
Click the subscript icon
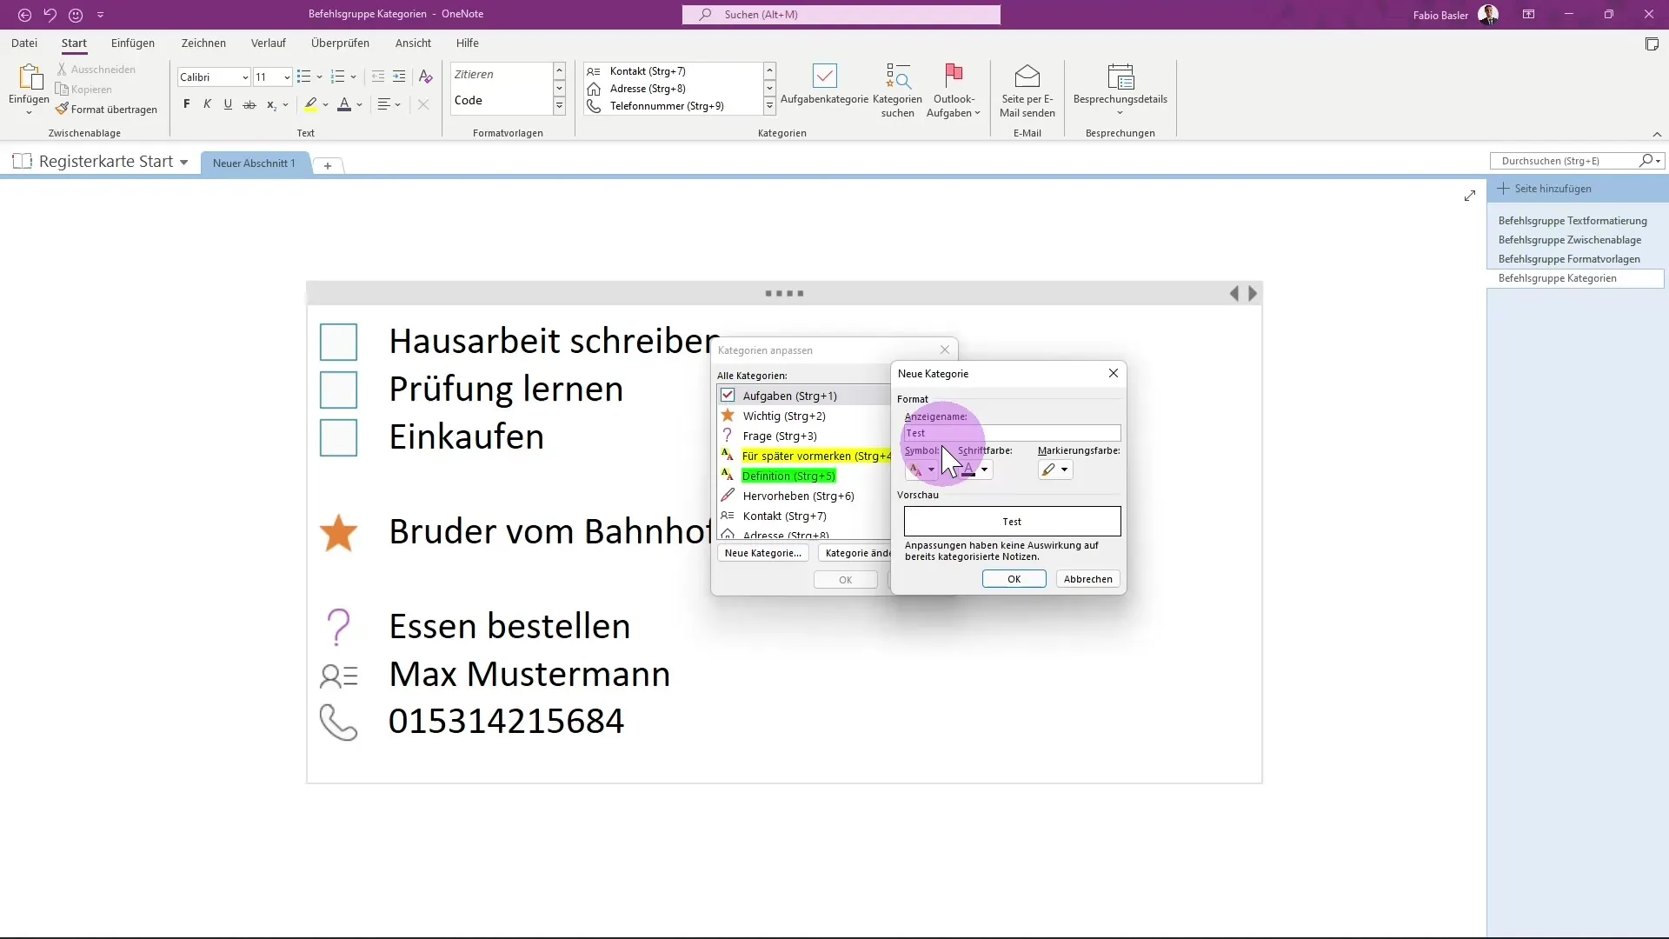click(271, 104)
